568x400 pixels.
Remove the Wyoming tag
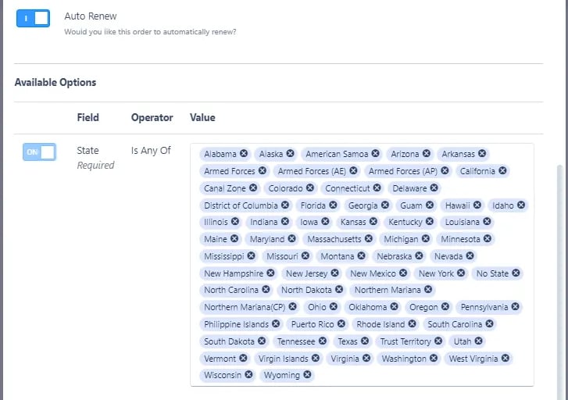point(308,375)
